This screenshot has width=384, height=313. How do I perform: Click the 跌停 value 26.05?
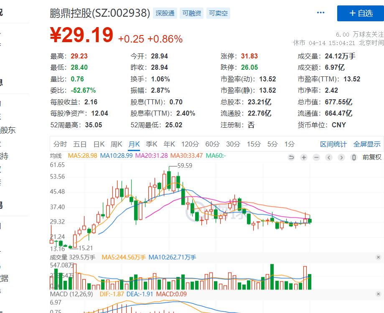pyautogui.click(x=249, y=67)
